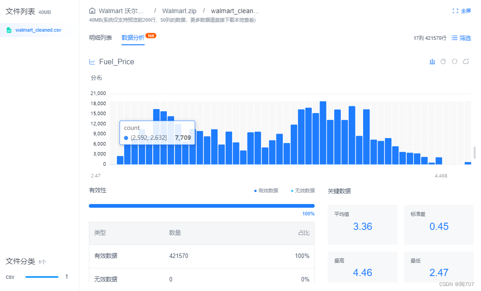Click the 最低 2.47 card
Screen dimensions: 481x291
tap(439, 267)
